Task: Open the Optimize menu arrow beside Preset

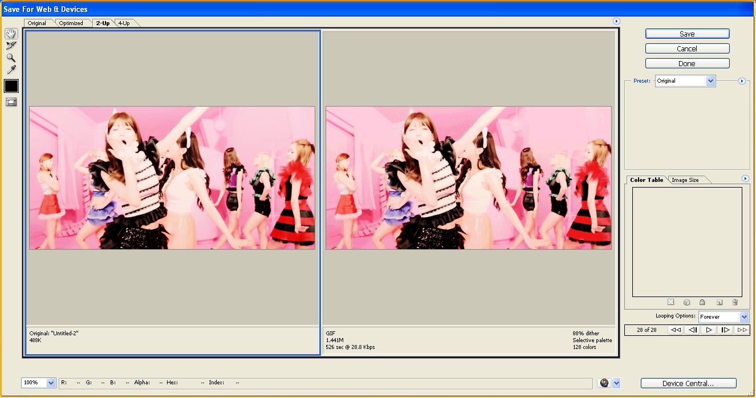Action: [742, 81]
